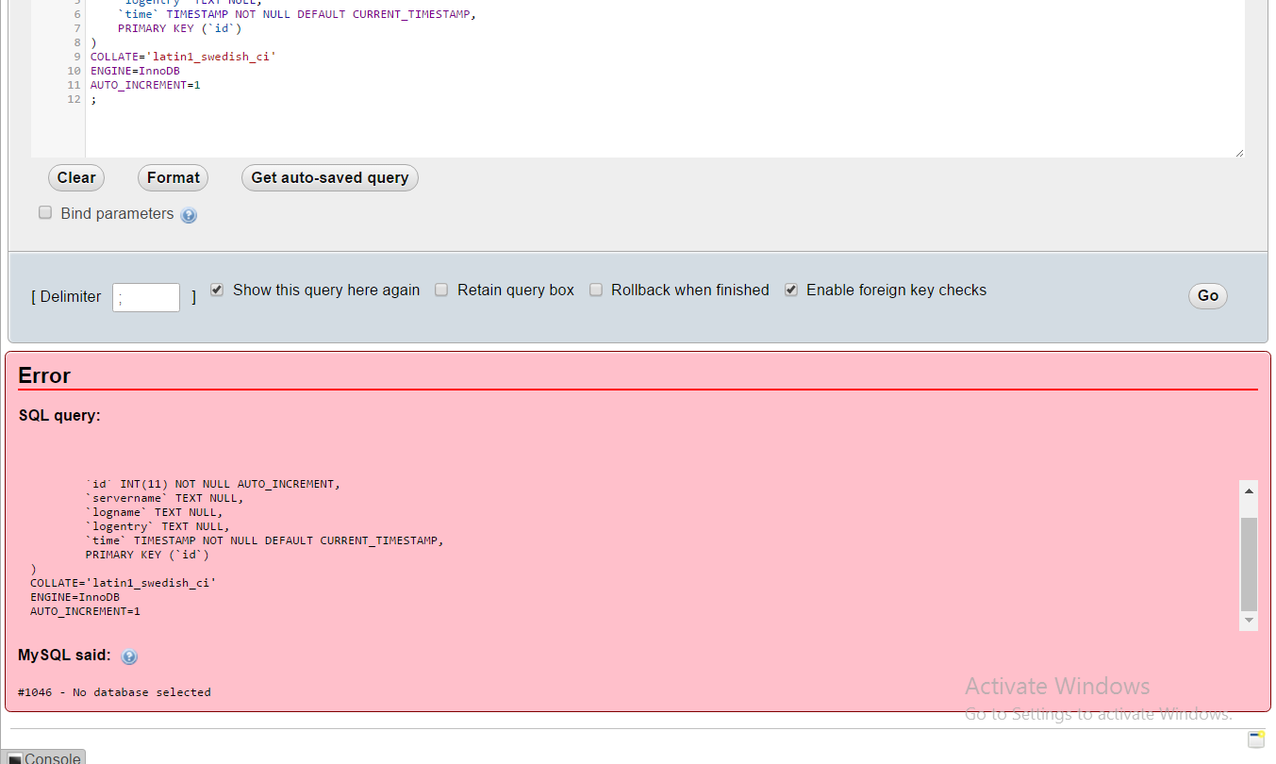Click COLLATE='latin1_swedish_ci' on editor line 9
This screenshot has height=764, width=1276.
[183, 57]
